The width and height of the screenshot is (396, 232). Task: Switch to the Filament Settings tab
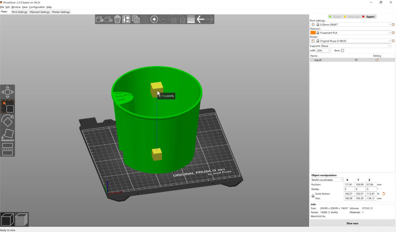40,12
